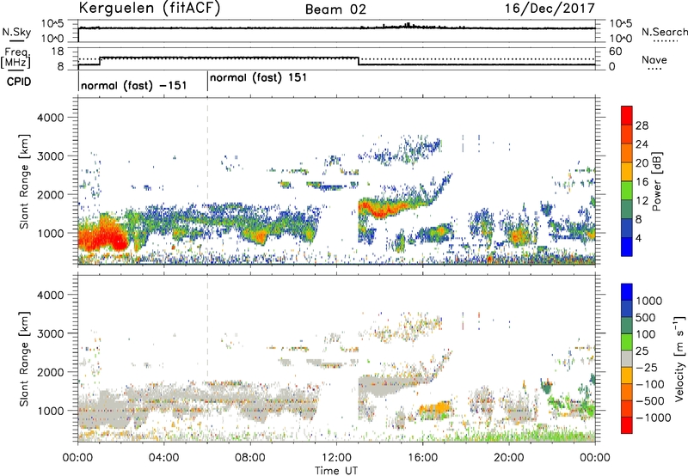Click the blue top segment of velocity color bar
The width and height of the screenshot is (688, 476).
point(627,292)
